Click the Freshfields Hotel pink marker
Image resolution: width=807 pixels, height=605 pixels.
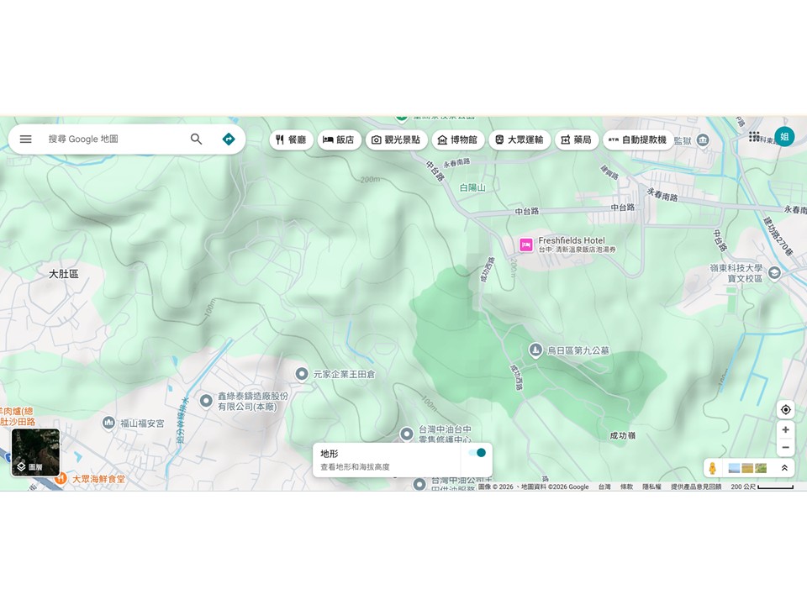click(526, 245)
